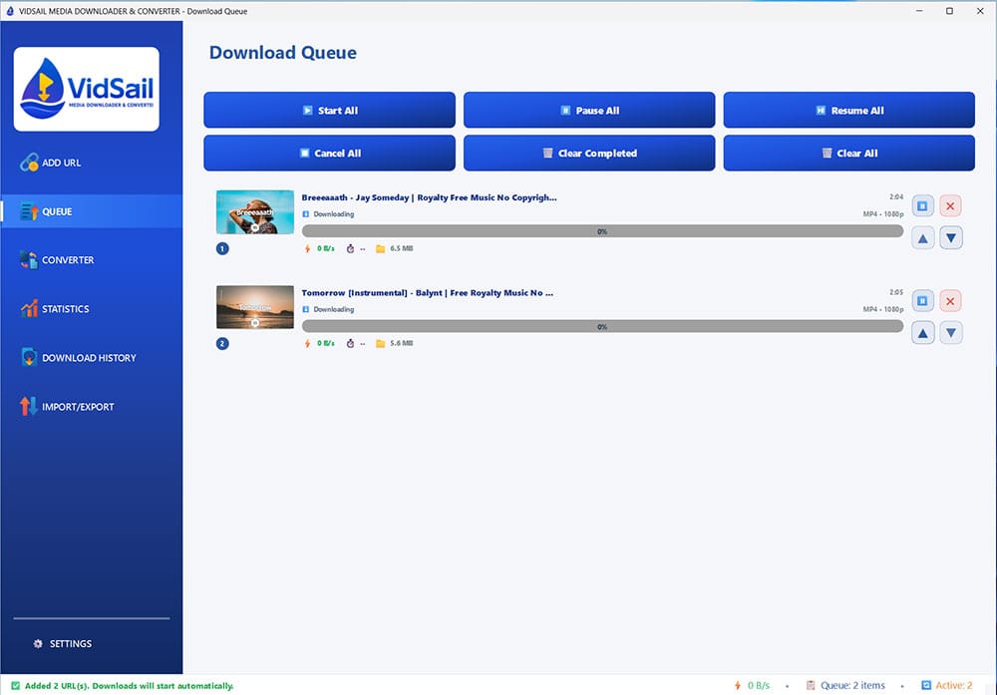Click the Add URL link icon
This screenshot has height=695, width=997.
coord(29,163)
